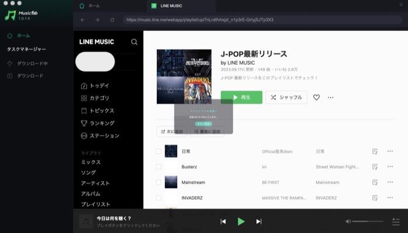Open ステーション section
The image size is (408, 233).
coord(100,136)
